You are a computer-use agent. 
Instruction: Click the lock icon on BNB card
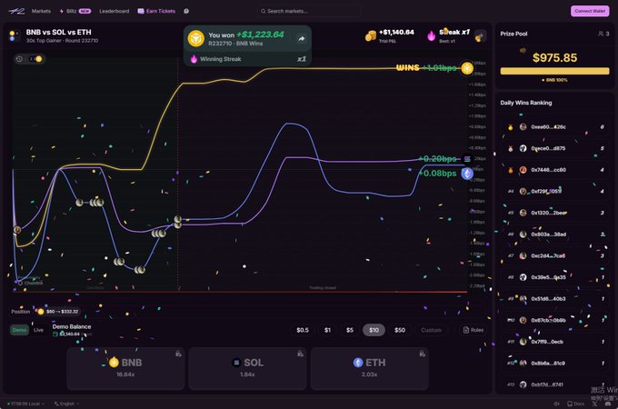178,354
